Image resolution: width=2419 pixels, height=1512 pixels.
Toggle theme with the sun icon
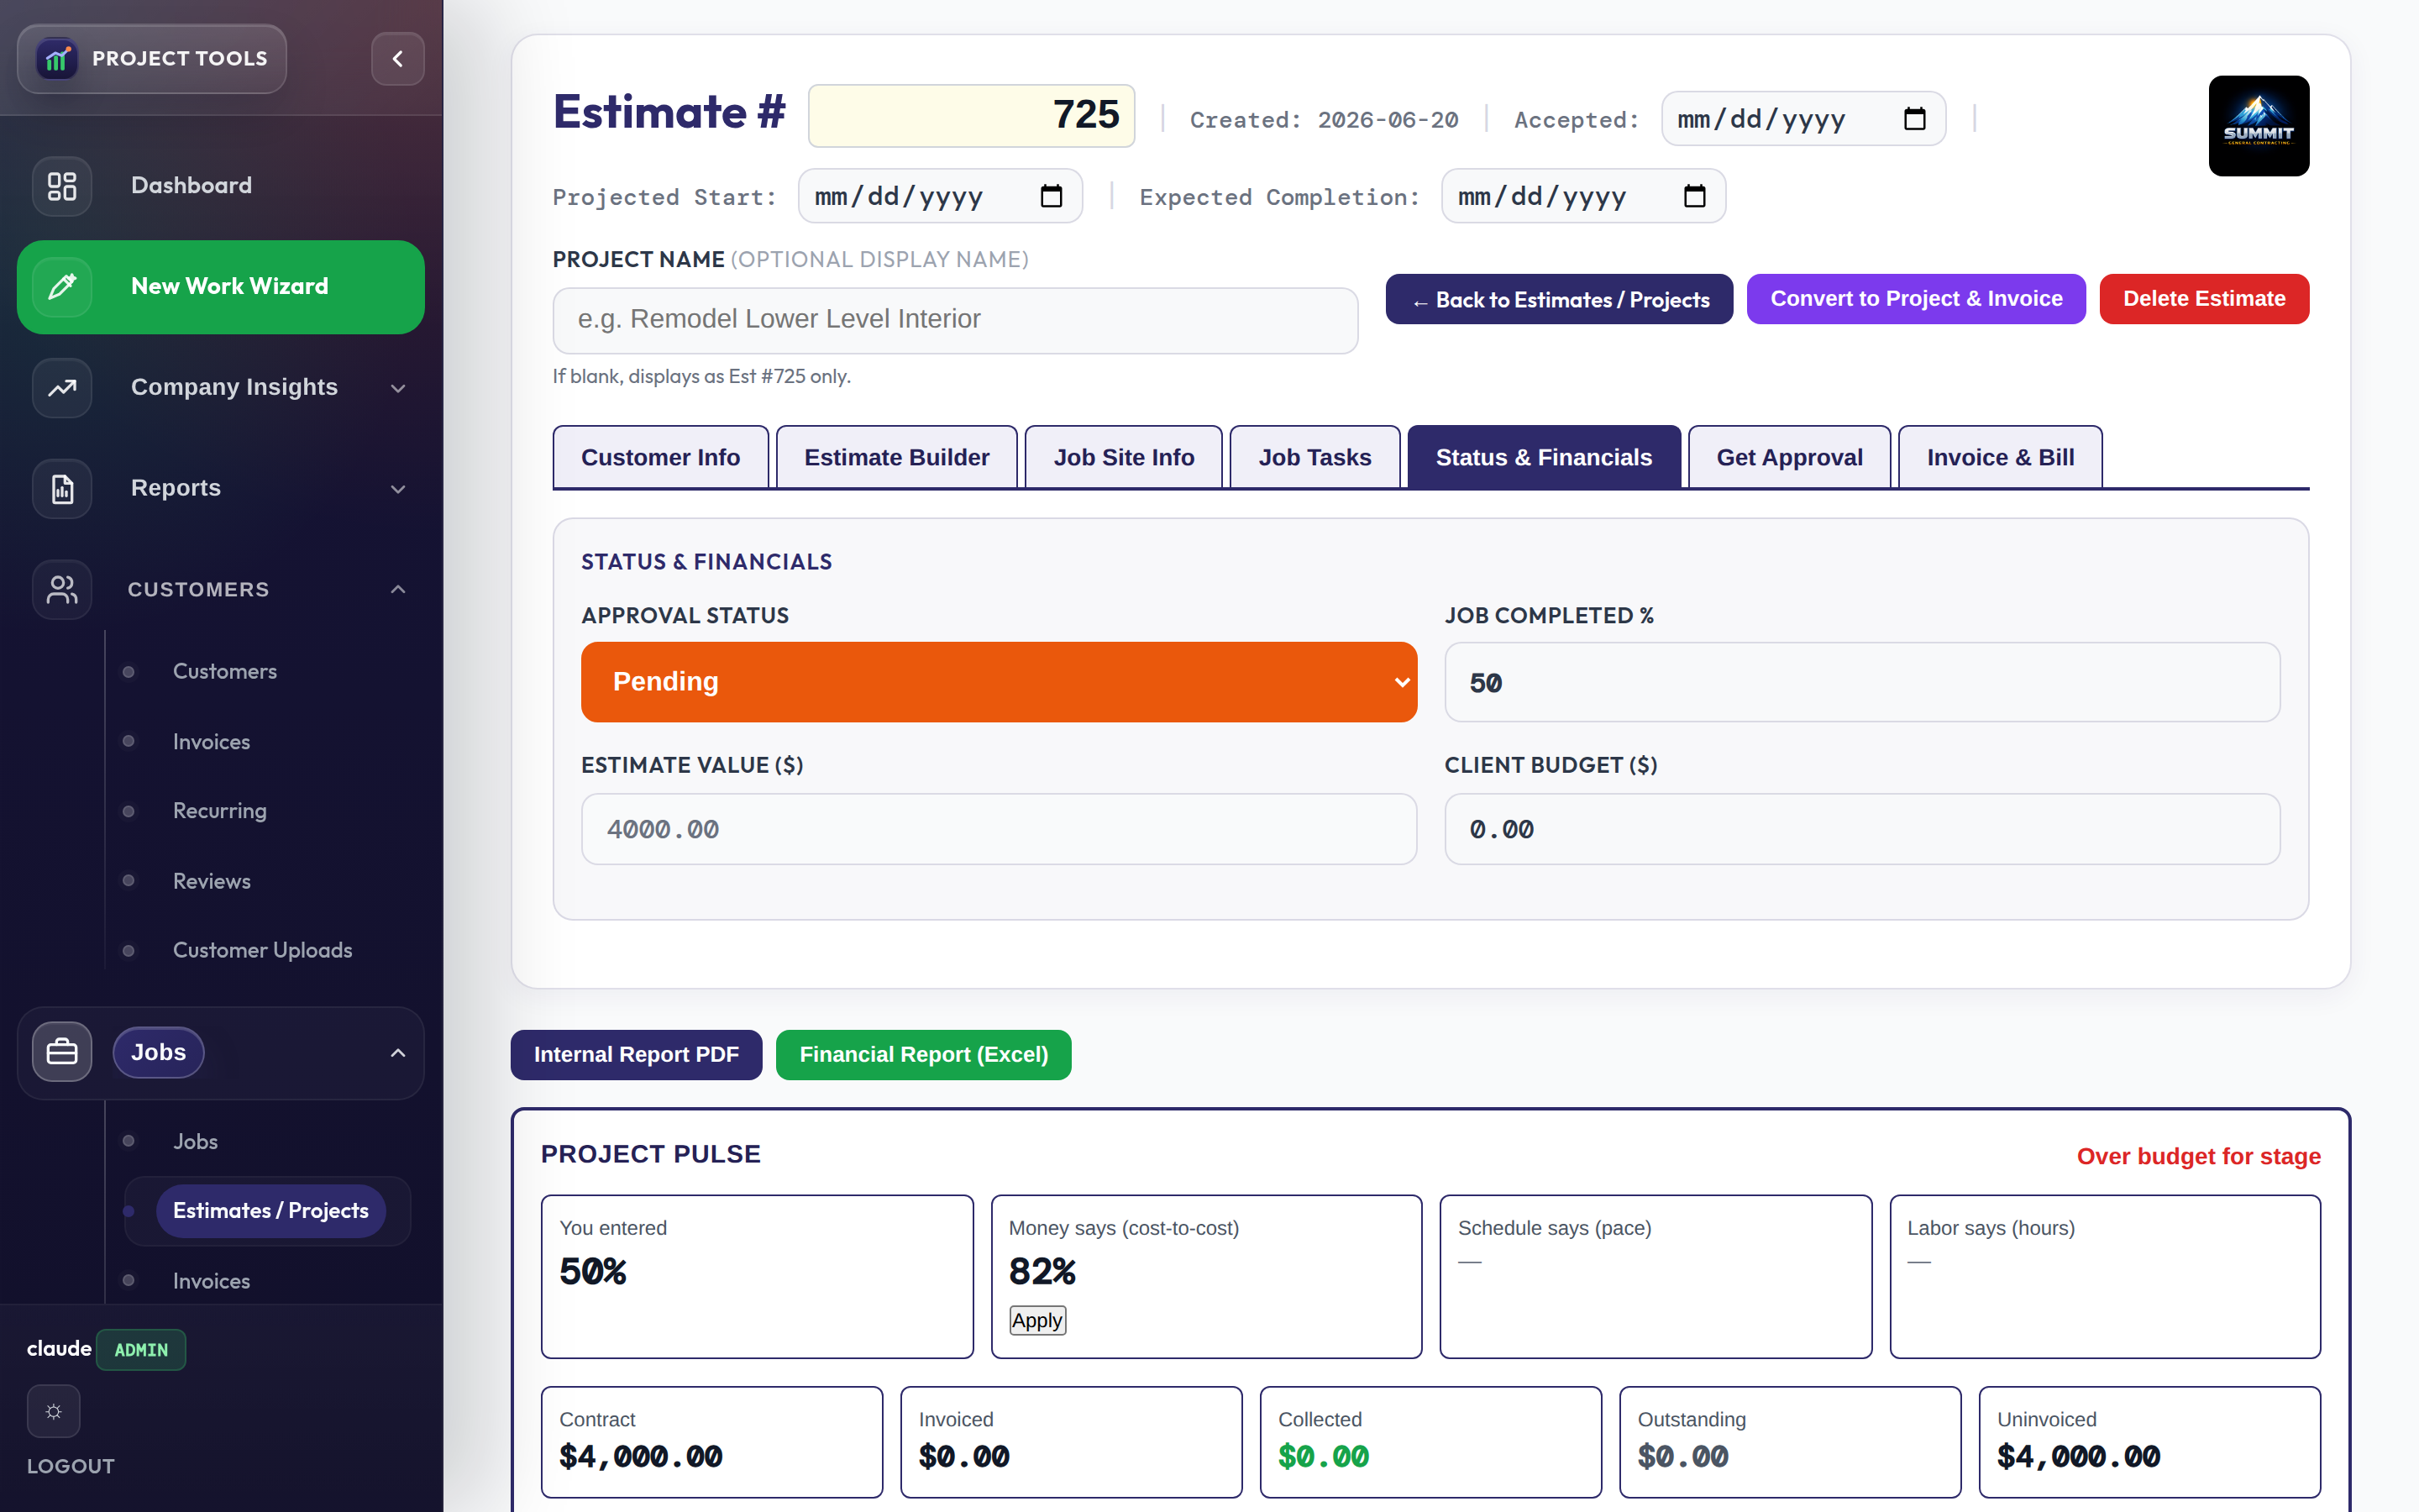[x=54, y=1411]
